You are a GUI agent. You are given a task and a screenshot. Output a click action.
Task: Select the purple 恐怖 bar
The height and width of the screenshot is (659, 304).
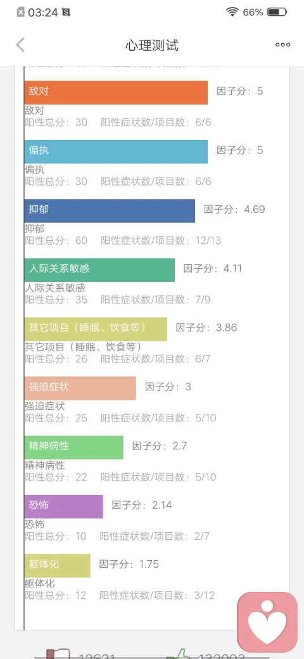(63, 506)
